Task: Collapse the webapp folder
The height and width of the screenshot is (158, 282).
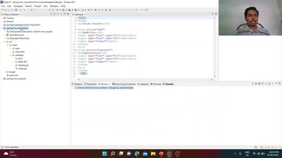Action: [11, 55]
